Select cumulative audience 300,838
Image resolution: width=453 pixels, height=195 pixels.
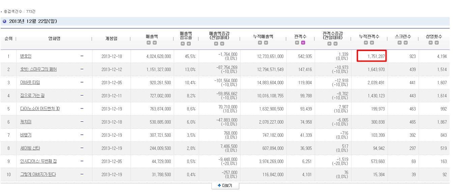pos(378,122)
